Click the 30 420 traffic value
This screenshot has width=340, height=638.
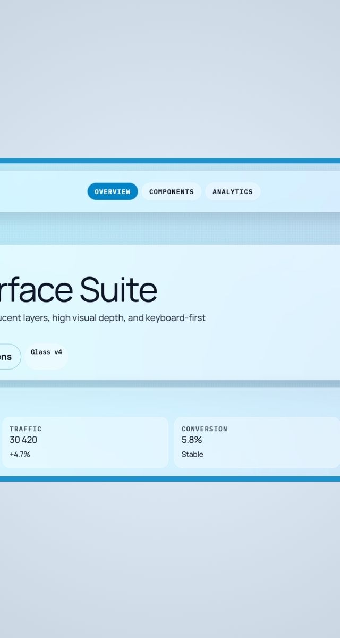(x=23, y=440)
